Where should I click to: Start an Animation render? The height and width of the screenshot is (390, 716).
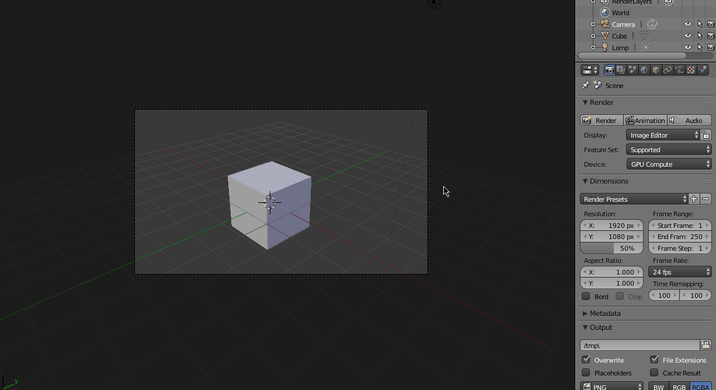pyautogui.click(x=645, y=120)
